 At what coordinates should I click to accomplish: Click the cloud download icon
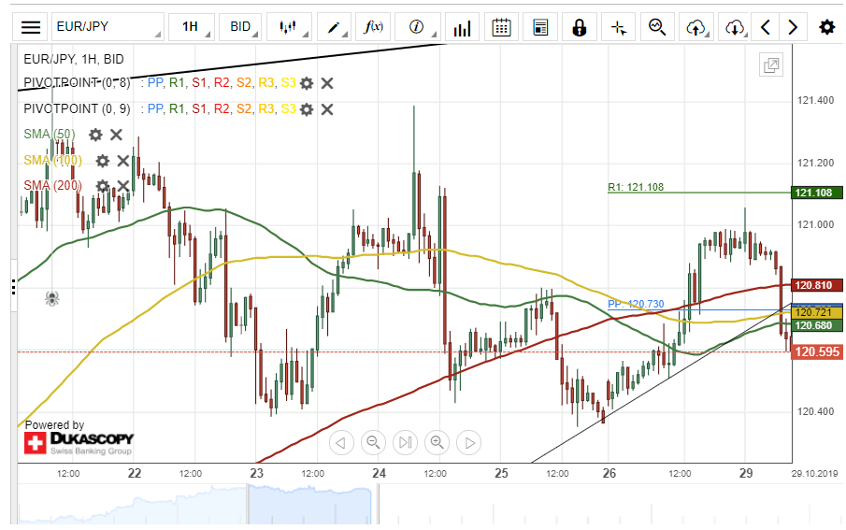click(x=734, y=27)
